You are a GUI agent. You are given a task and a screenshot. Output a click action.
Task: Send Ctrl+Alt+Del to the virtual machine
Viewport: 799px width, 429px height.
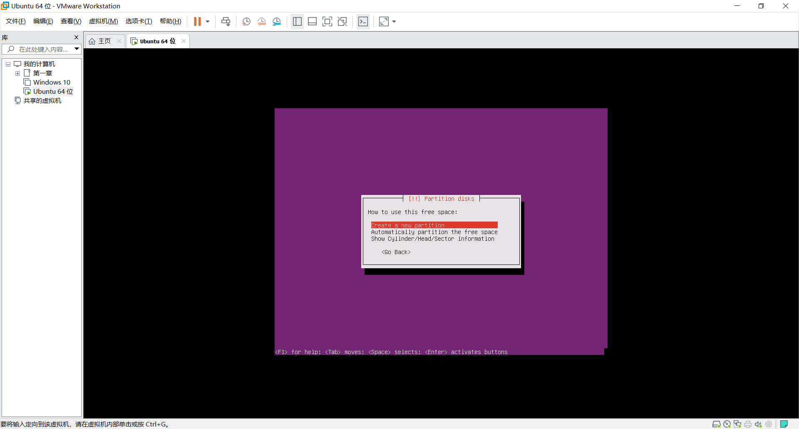point(226,22)
